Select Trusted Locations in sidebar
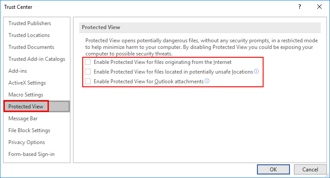Viewport: 330px width, 178px height. [x=29, y=35]
